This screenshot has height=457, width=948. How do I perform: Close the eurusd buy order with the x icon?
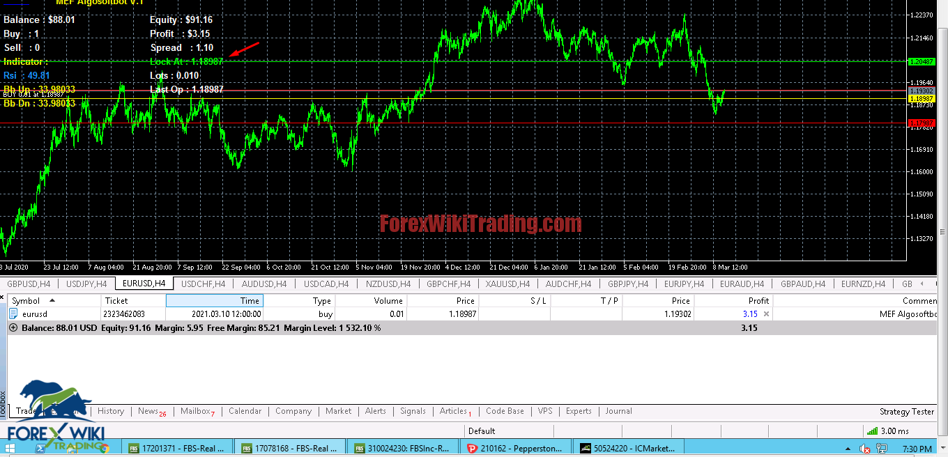tap(767, 314)
